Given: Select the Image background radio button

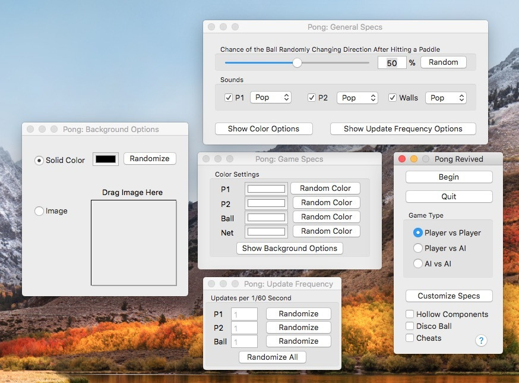Looking at the screenshot, I should coord(39,211).
